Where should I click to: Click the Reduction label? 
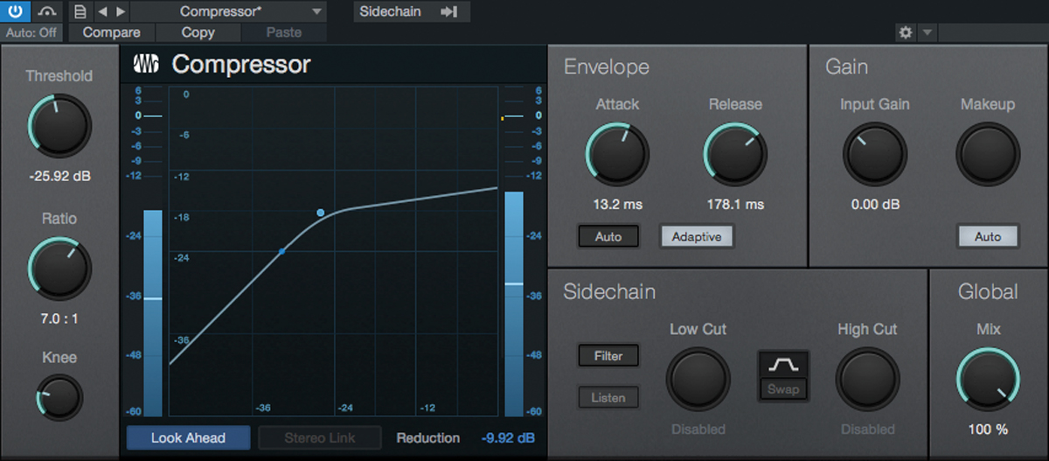pyautogui.click(x=428, y=437)
